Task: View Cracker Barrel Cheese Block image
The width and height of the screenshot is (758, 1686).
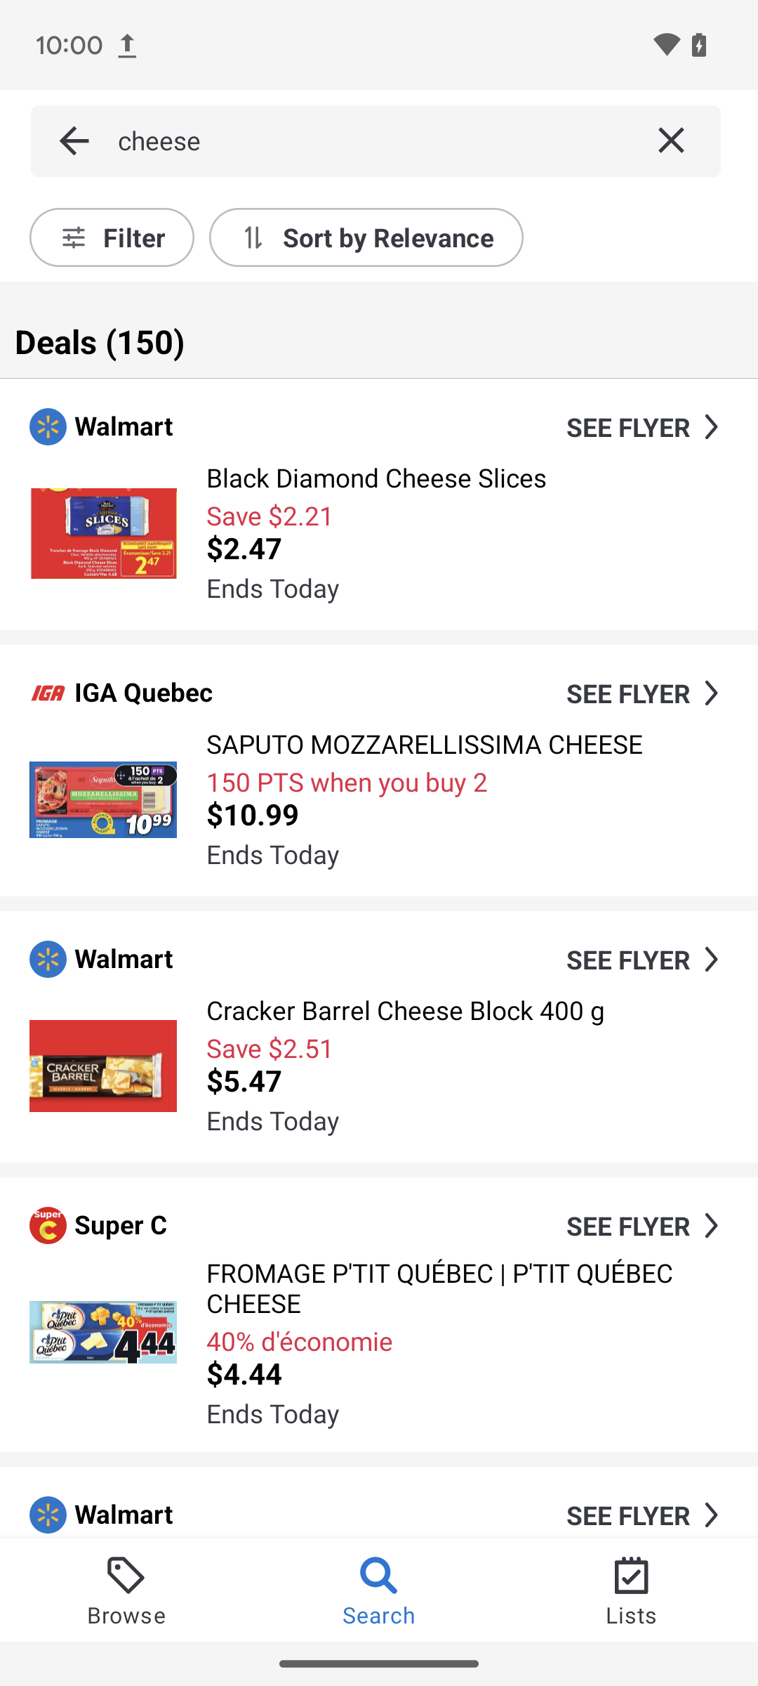Action: pos(103,1066)
